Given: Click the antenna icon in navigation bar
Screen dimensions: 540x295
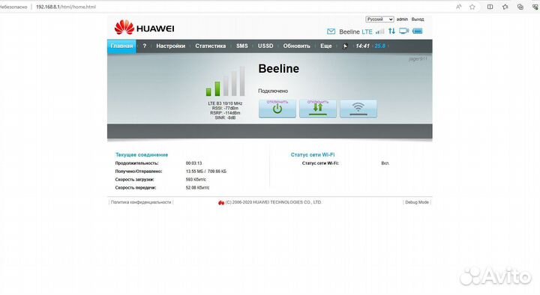Looking at the screenshot, I should point(345,46).
